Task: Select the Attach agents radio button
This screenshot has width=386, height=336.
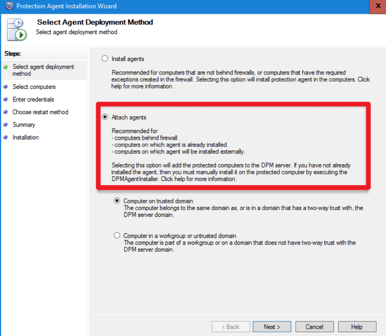Action: coord(105,117)
